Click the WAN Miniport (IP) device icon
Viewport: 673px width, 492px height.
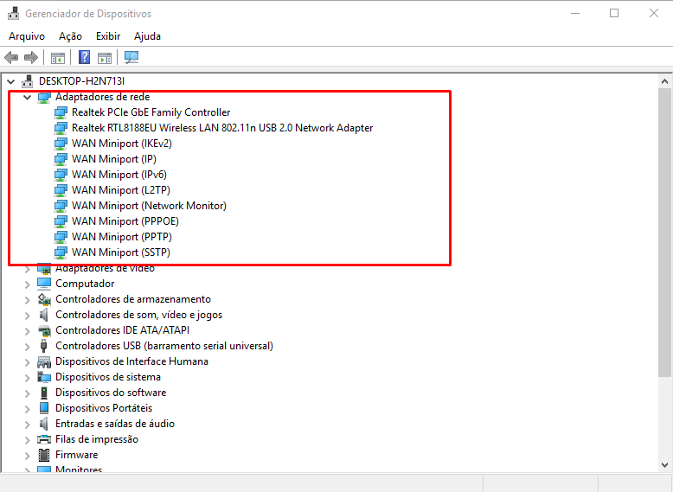tap(61, 159)
